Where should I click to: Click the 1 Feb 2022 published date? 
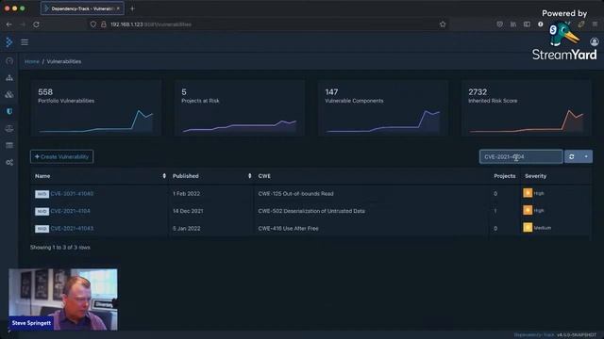coord(187,194)
